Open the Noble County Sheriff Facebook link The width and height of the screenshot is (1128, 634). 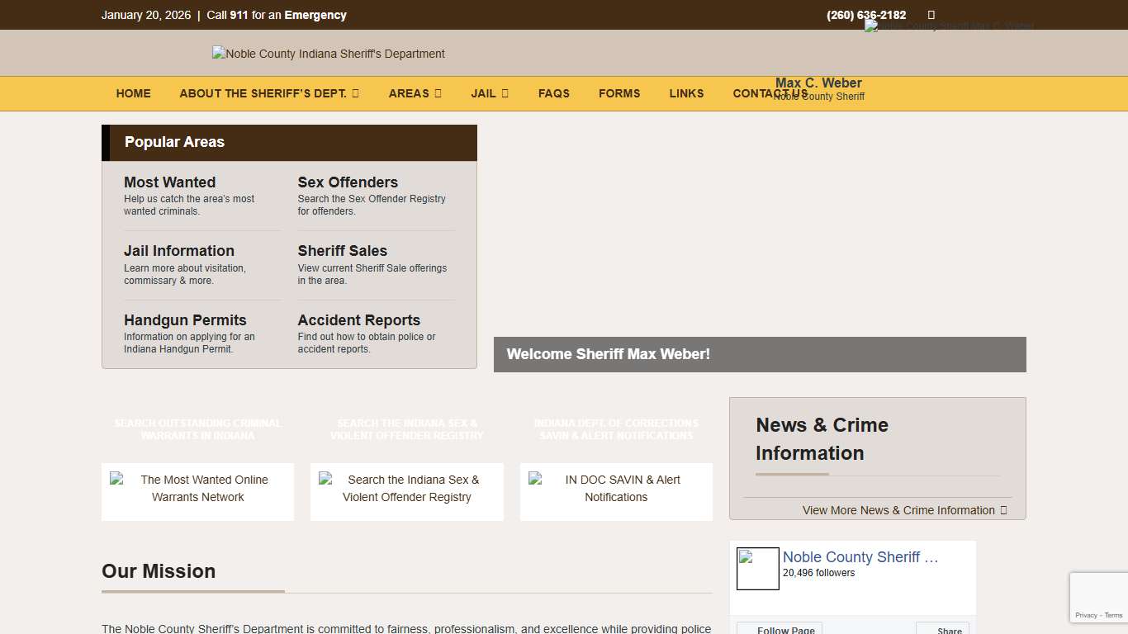coord(860,557)
